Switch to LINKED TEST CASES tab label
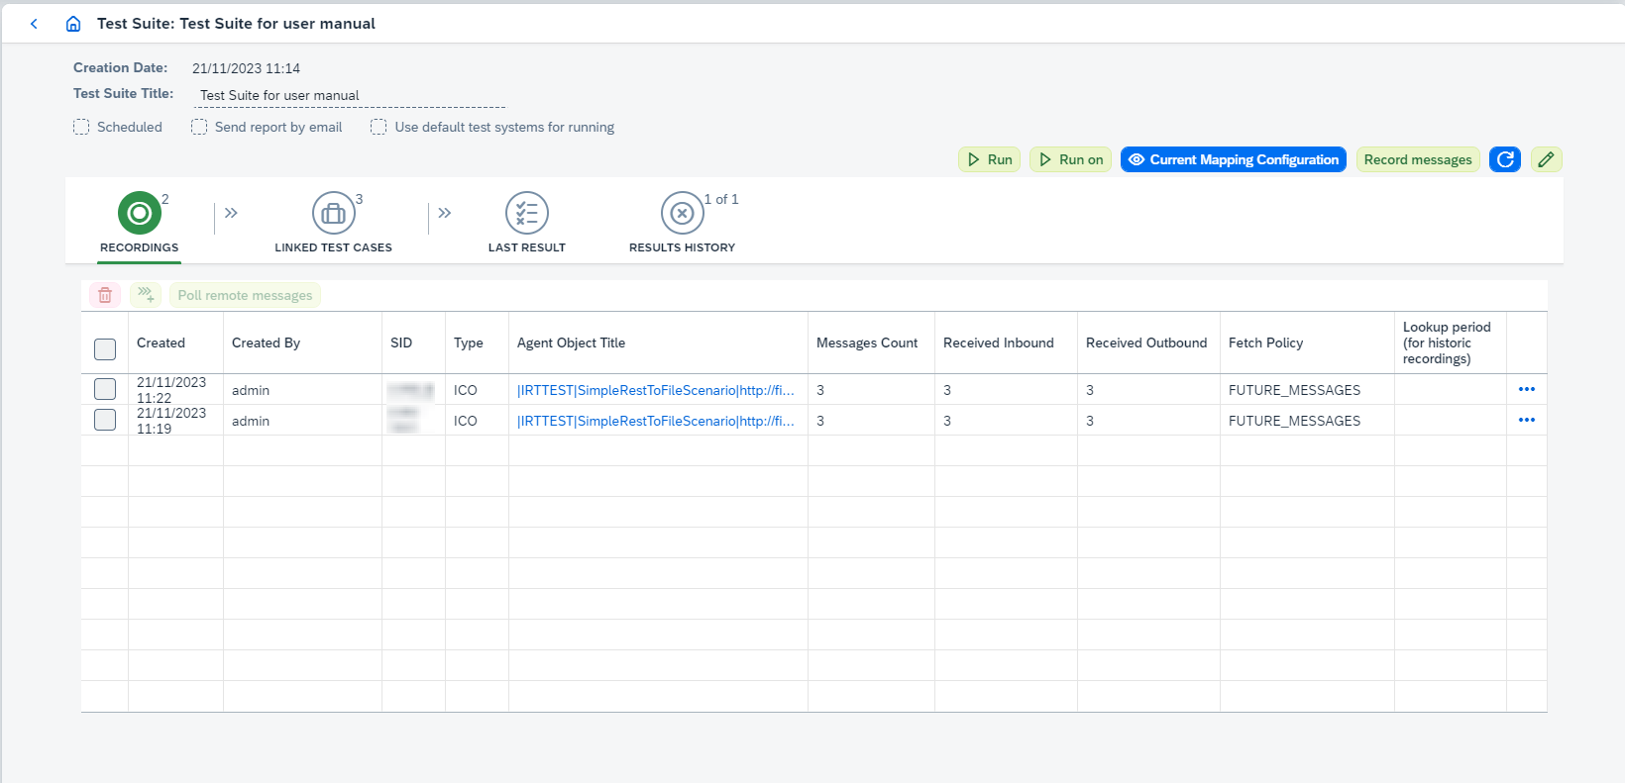 click(x=334, y=247)
